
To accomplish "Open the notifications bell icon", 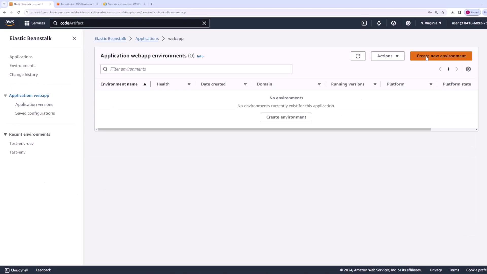I will pyautogui.click(x=379, y=23).
